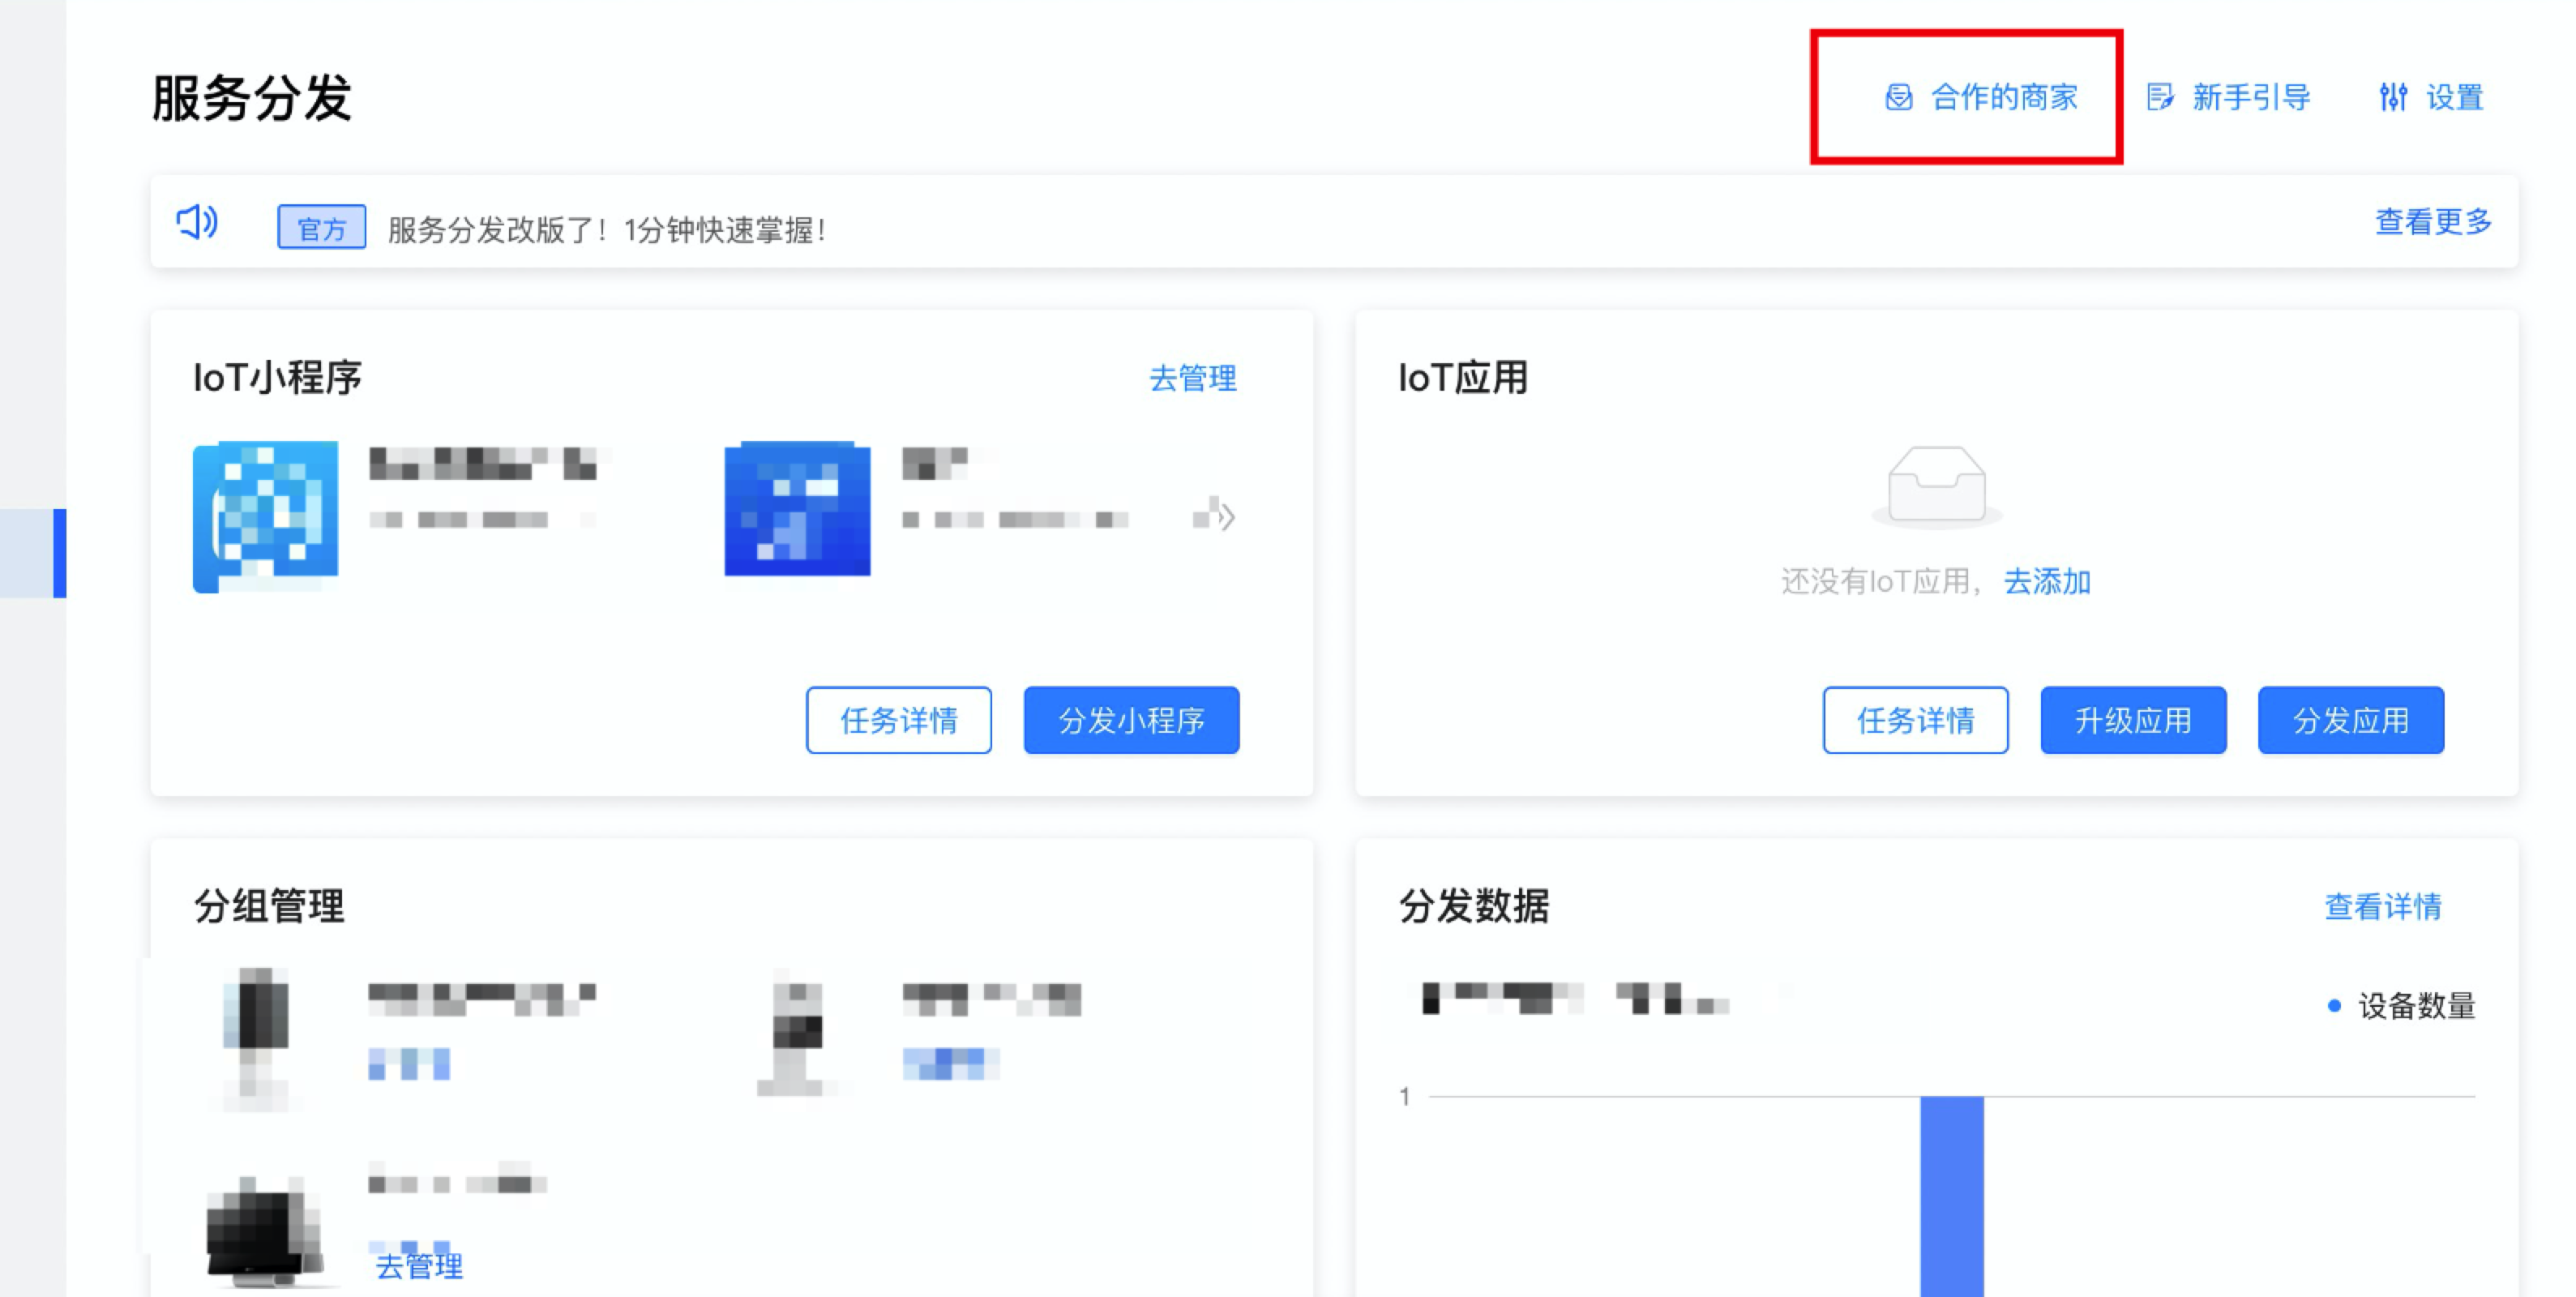Click 去管理 under the third device group
2576x1297 pixels.
419,1266
